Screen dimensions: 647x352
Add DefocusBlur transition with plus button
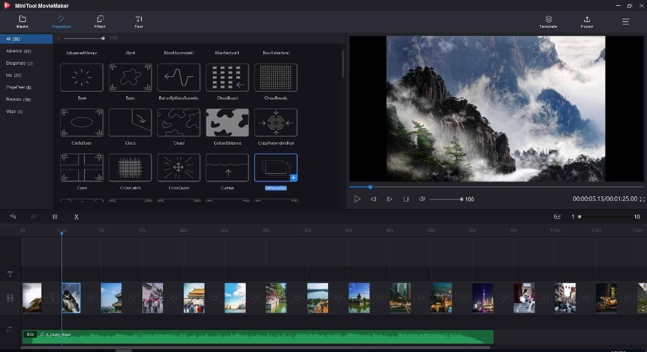tap(293, 178)
